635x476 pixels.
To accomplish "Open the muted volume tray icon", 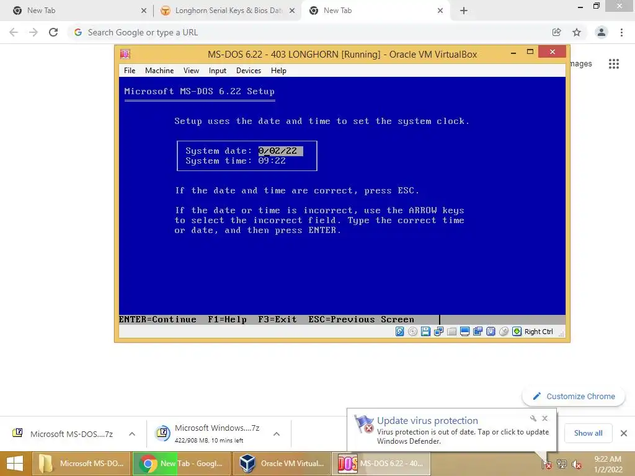I will click(x=576, y=464).
